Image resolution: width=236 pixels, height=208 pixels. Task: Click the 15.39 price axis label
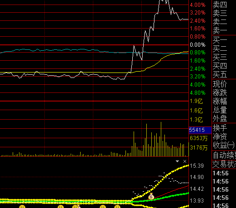pyautogui.click(x=197, y=166)
